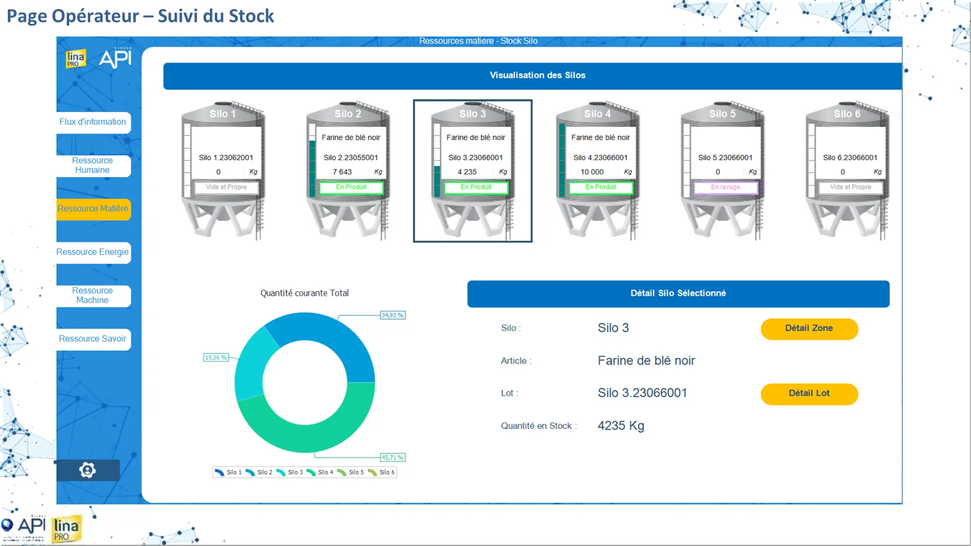
Task: Select the Silo 5 tank graphic
Action: (723, 170)
